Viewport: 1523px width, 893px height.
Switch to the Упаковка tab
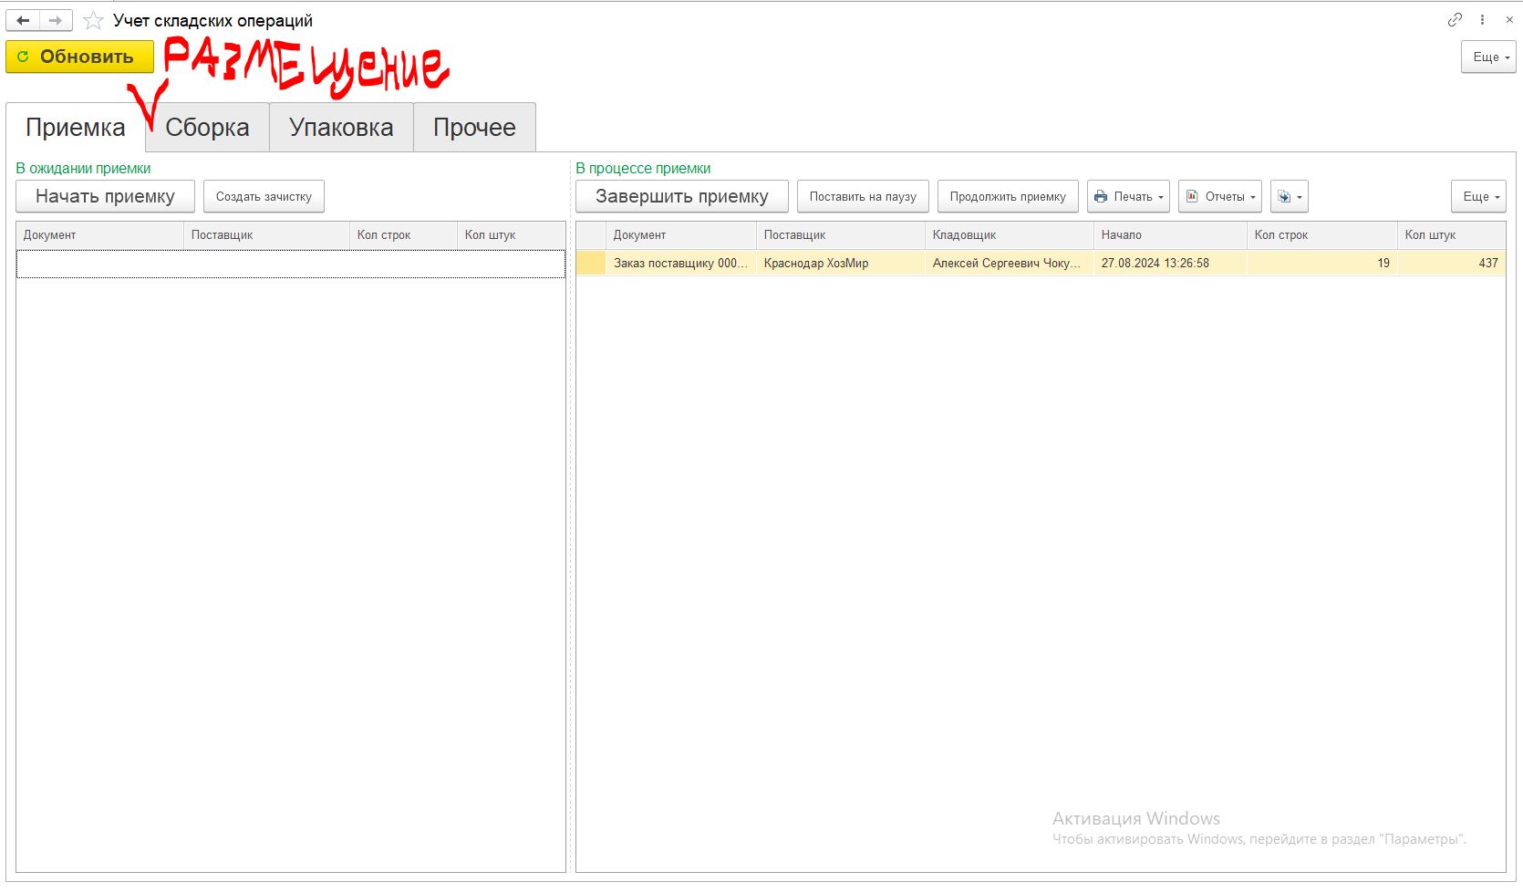[341, 128]
